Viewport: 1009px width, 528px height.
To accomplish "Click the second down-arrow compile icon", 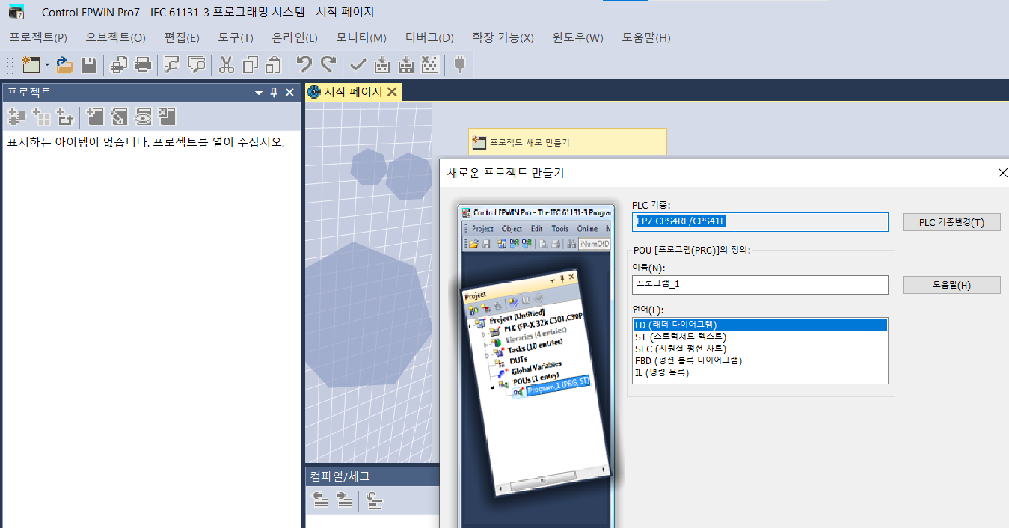I will (x=406, y=65).
